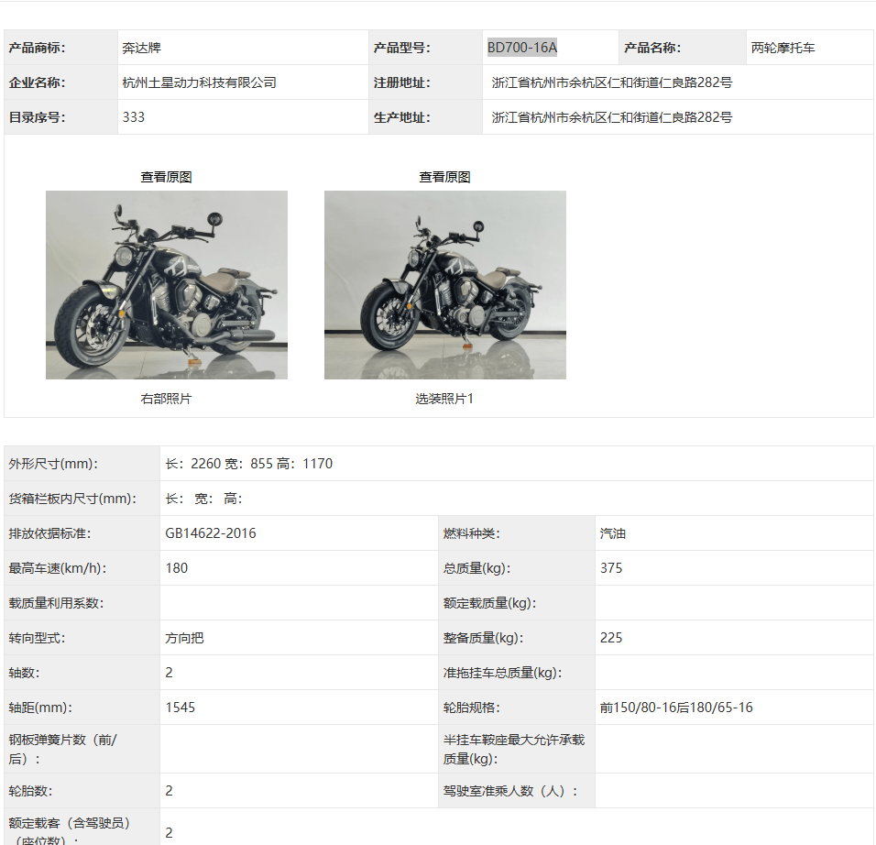Click the 右部照片 caption

pyautogui.click(x=166, y=399)
